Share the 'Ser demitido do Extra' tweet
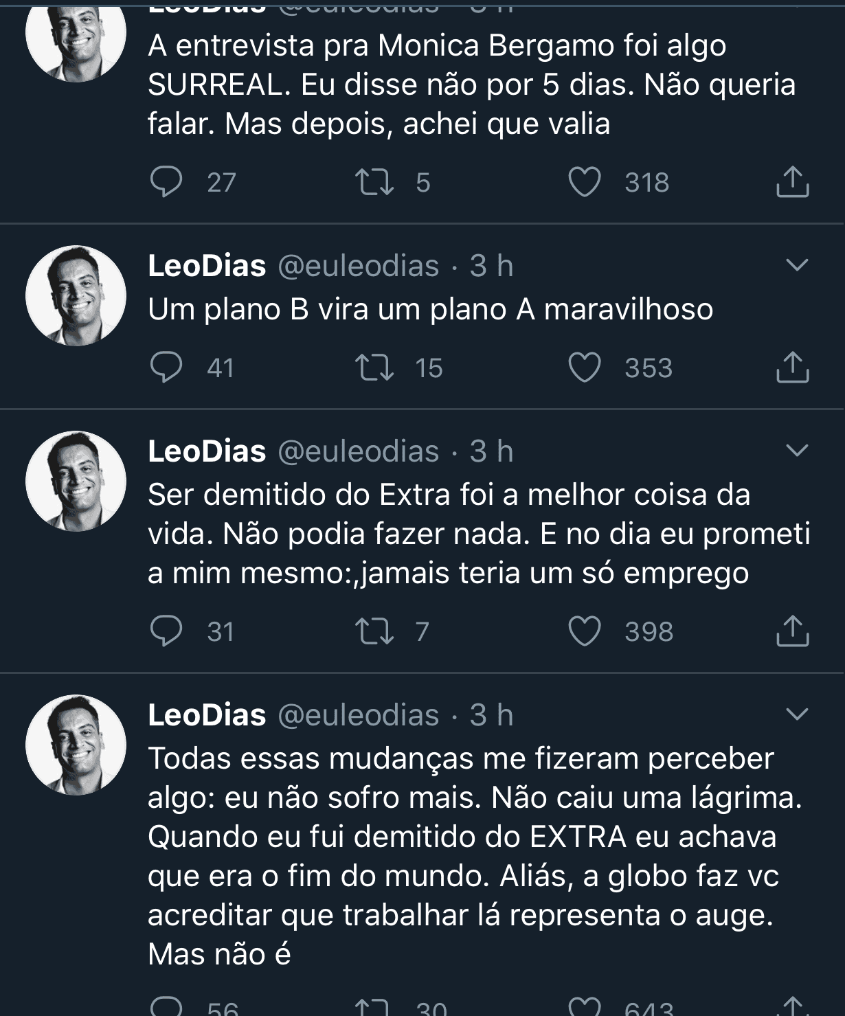 [792, 631]
